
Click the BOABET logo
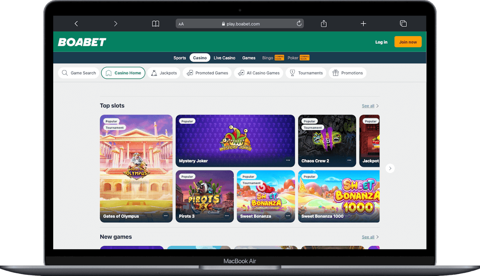tap(82, 42)
